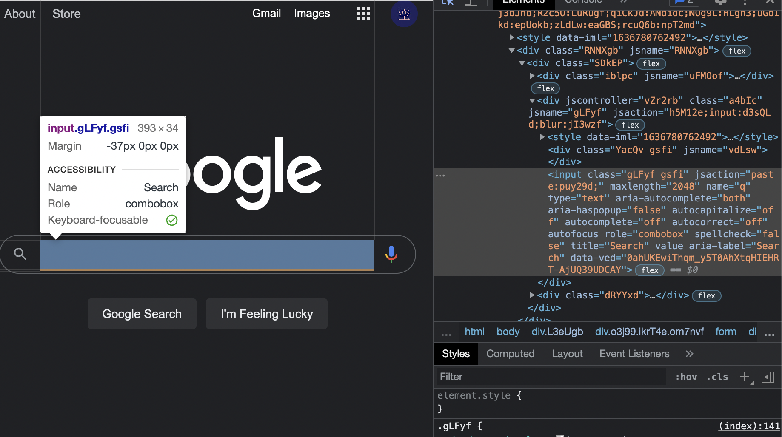Expand the style node inside a4bIc div
The image size is (782, 437).
tap(542, 137)
